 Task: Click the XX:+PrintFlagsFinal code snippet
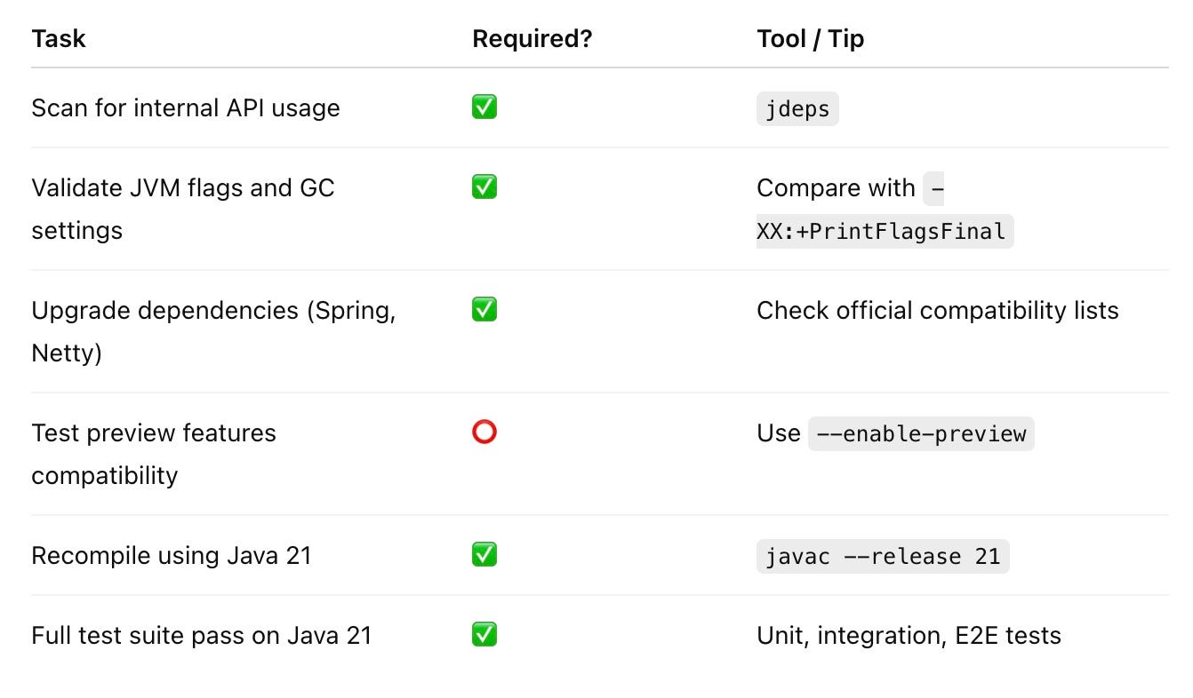885,232
